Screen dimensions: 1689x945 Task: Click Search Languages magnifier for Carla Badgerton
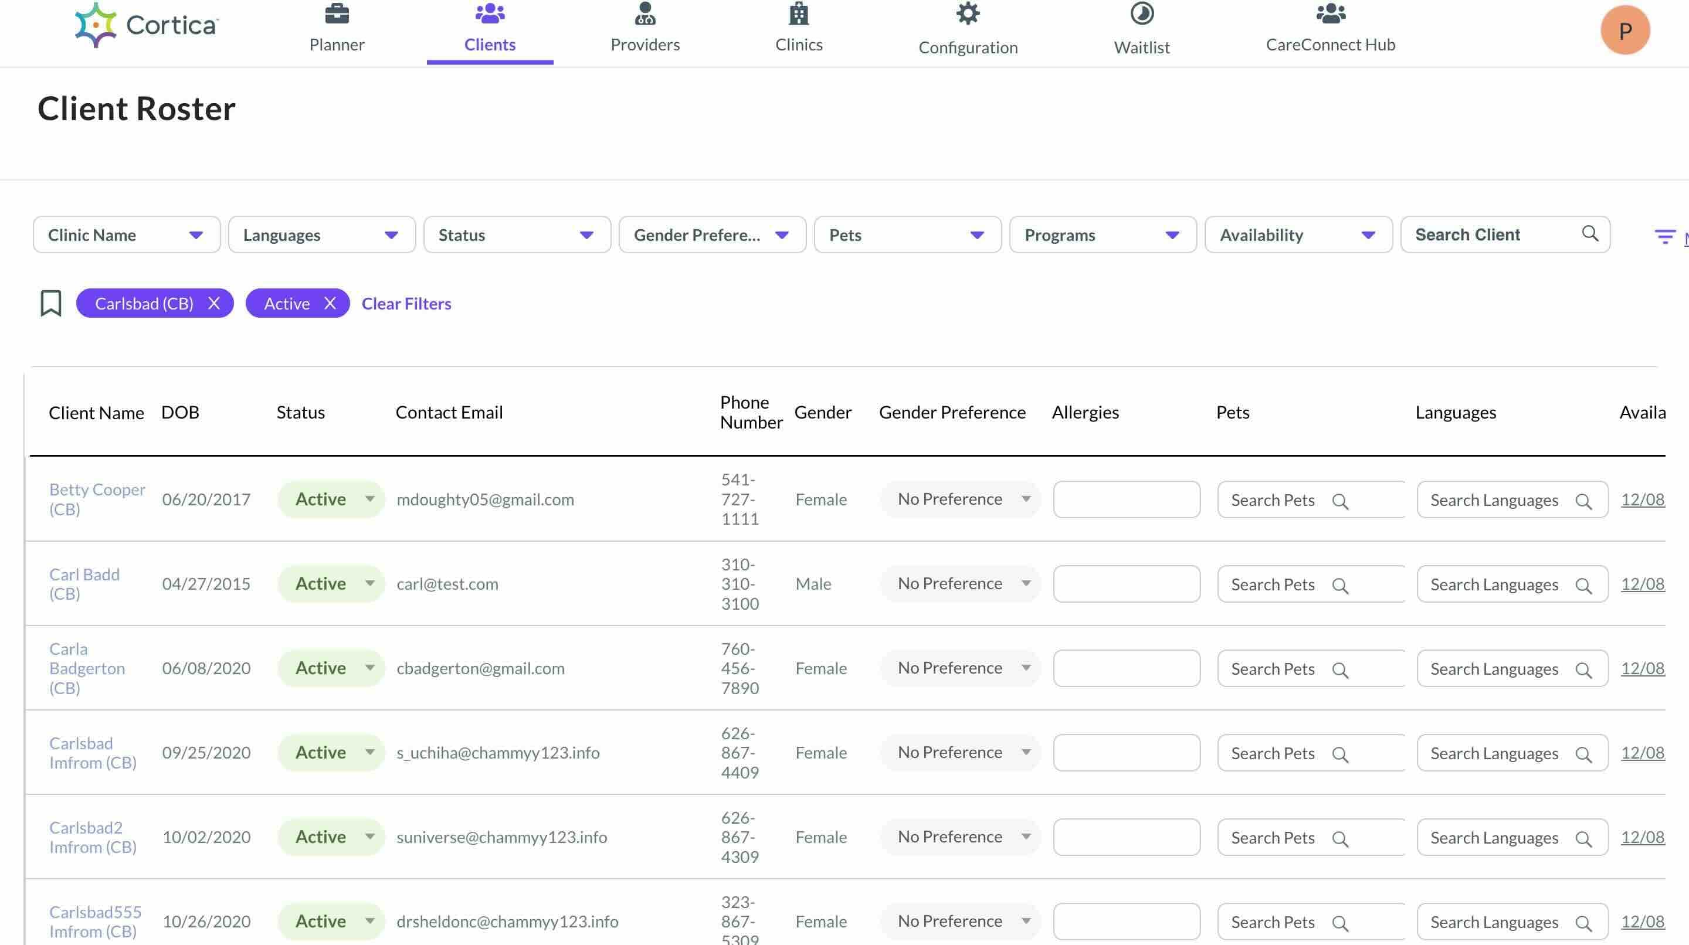(x=1583, y=671)
